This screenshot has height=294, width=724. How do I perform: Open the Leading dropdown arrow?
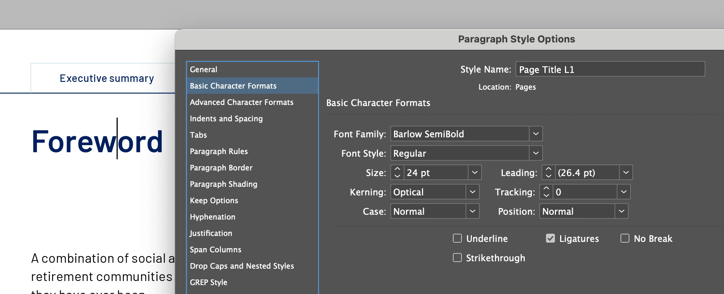[x=626, y=173]
